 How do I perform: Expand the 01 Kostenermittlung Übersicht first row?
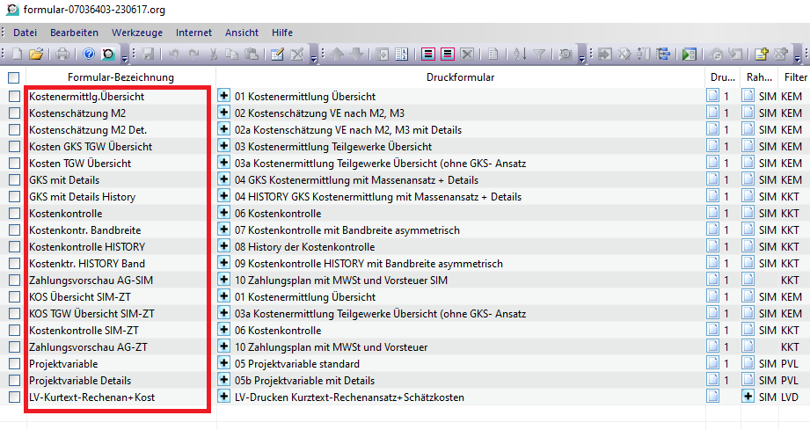(223, 96)
